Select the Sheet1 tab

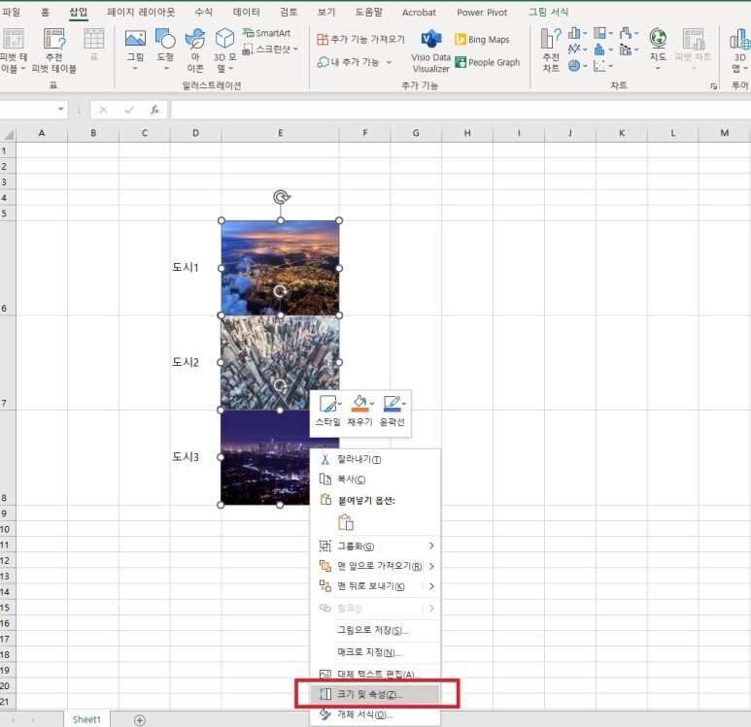click(86, 719)
